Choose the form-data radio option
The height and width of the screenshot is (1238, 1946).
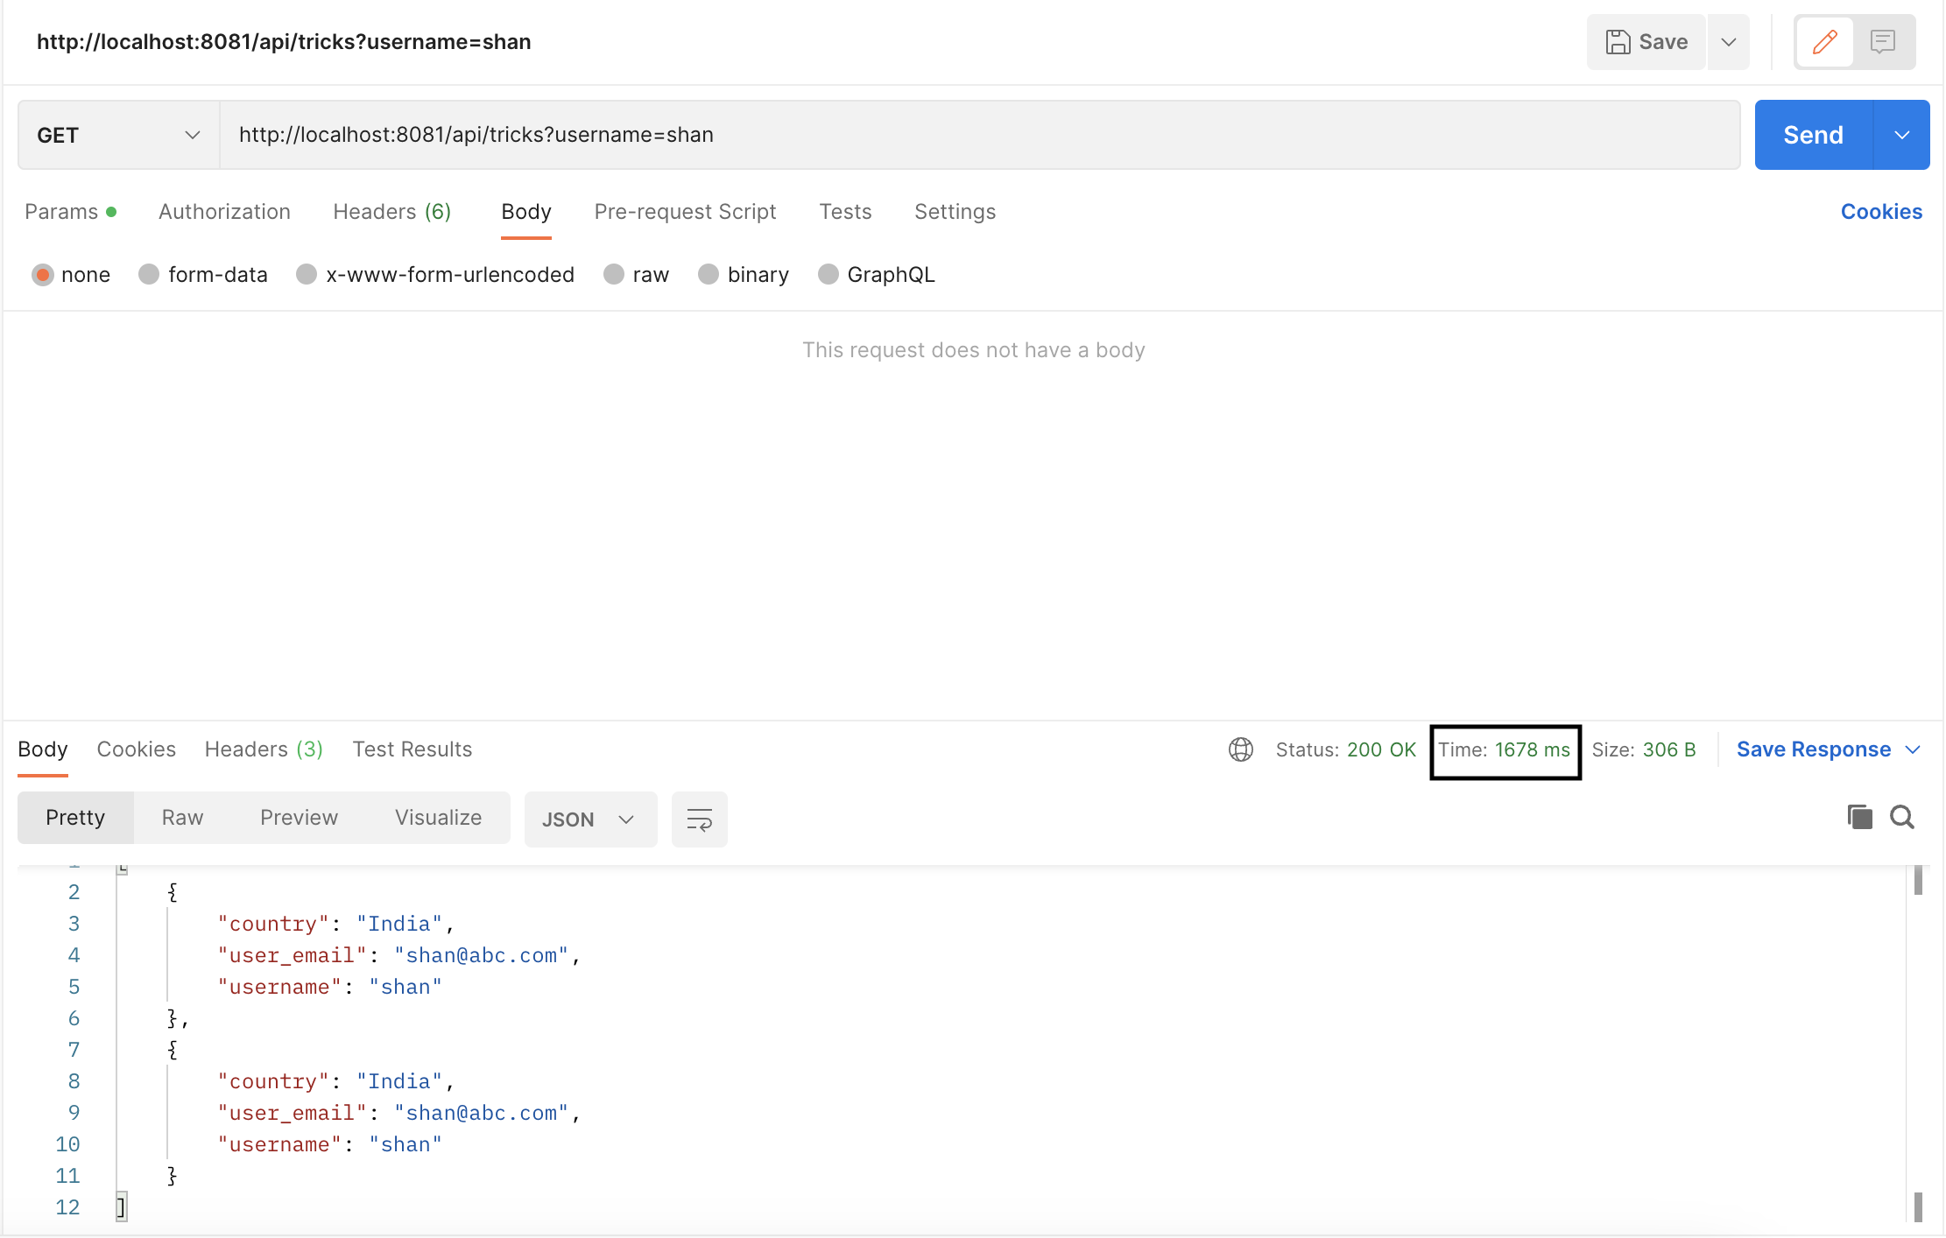149,275
